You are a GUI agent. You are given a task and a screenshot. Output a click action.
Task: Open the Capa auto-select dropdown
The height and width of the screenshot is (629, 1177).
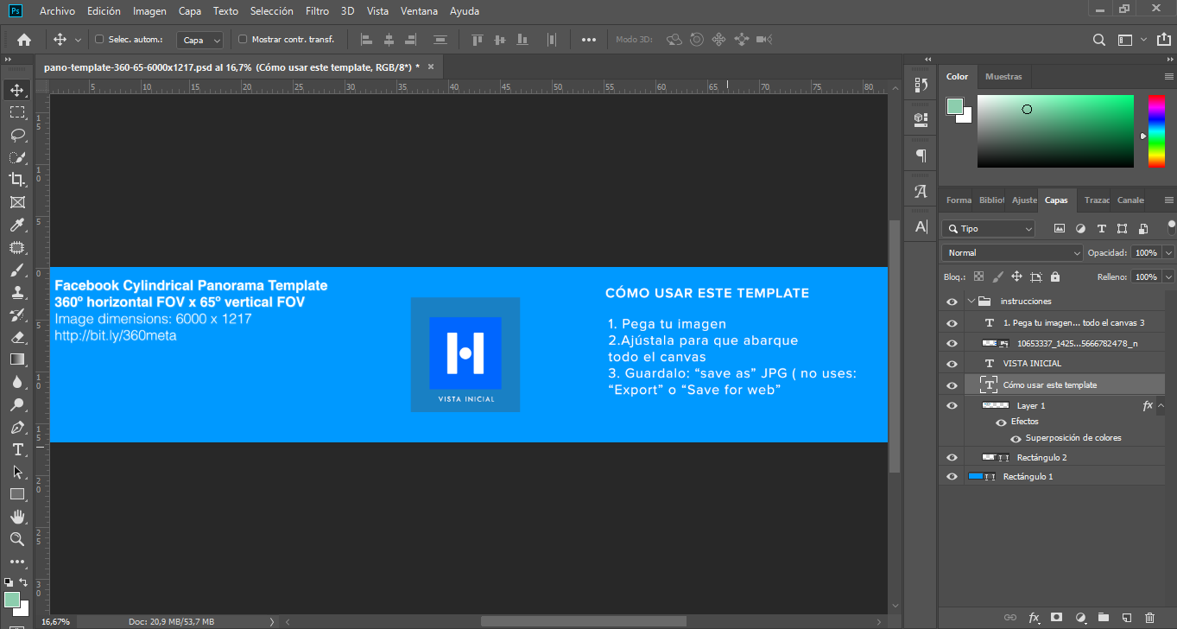click(x=200, y=40)
